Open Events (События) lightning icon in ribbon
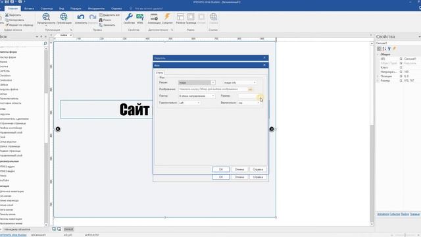 [167, 16]
